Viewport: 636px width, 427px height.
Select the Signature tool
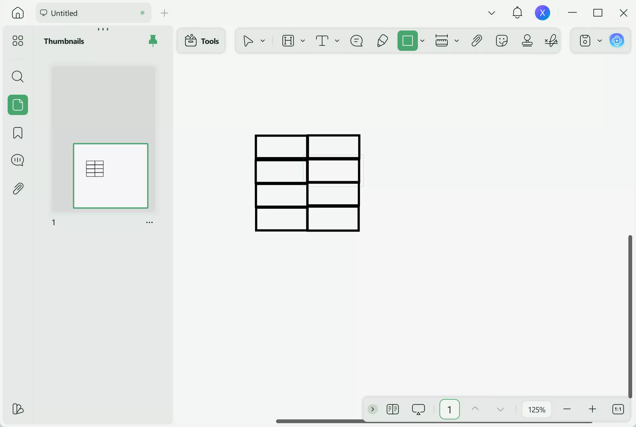pos(551,41)
